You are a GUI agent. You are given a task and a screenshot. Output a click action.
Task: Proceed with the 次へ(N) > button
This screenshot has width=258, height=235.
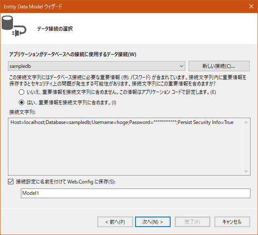click(x=153, y=222)
